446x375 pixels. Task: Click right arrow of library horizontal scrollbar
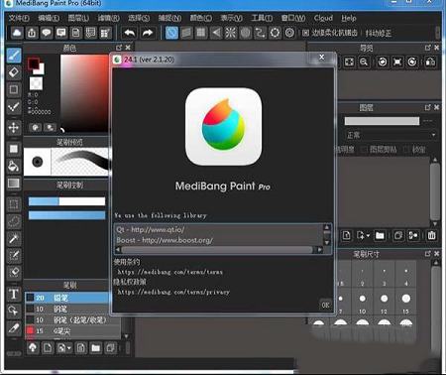click(319, 250)
